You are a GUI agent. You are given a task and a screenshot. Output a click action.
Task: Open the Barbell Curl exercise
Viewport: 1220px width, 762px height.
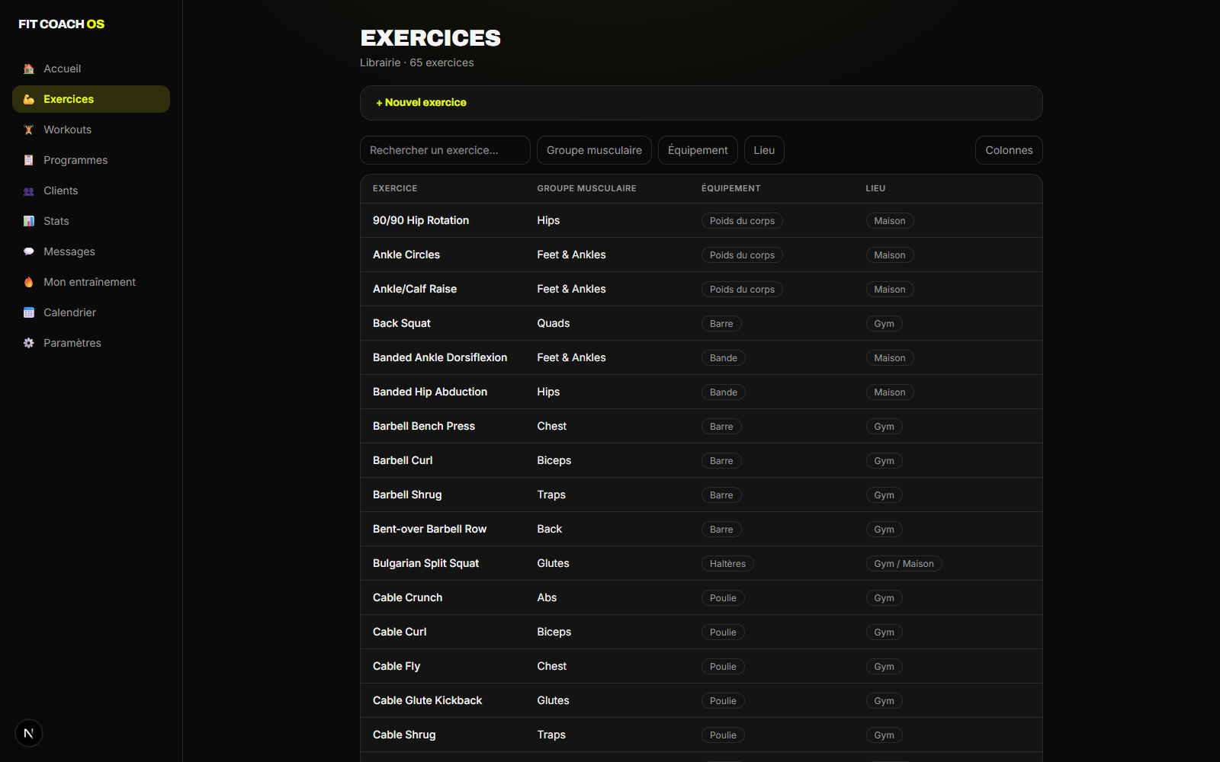(701, 460)
